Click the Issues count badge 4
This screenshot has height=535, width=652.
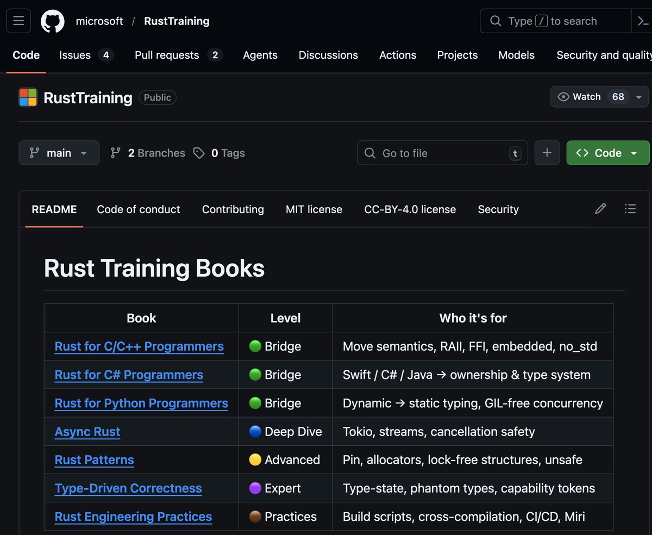pyautogui.click(x=106, y=55)
